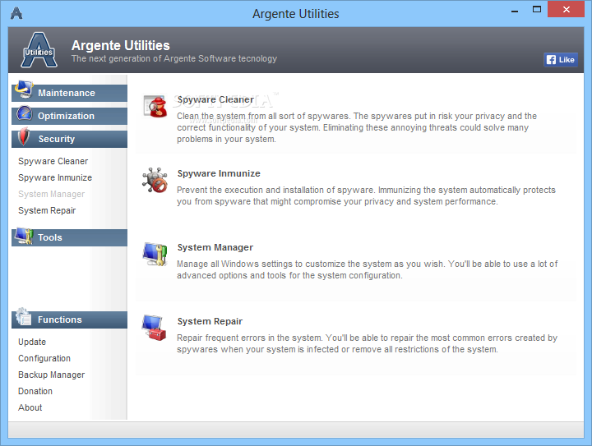This screenshot has height=446, width=592.
Task: Open the About link
Action: [30, 407]
